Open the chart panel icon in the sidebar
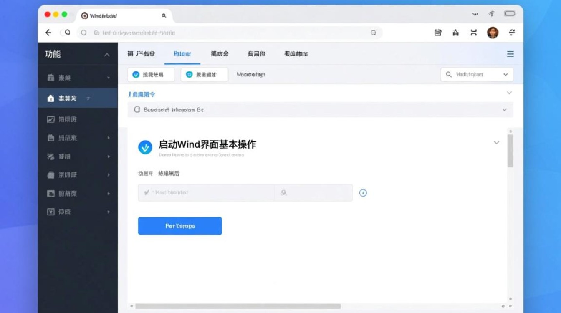 pos(50,119)
